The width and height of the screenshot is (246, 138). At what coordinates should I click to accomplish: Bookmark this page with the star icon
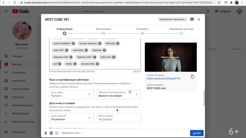point(219,3)
